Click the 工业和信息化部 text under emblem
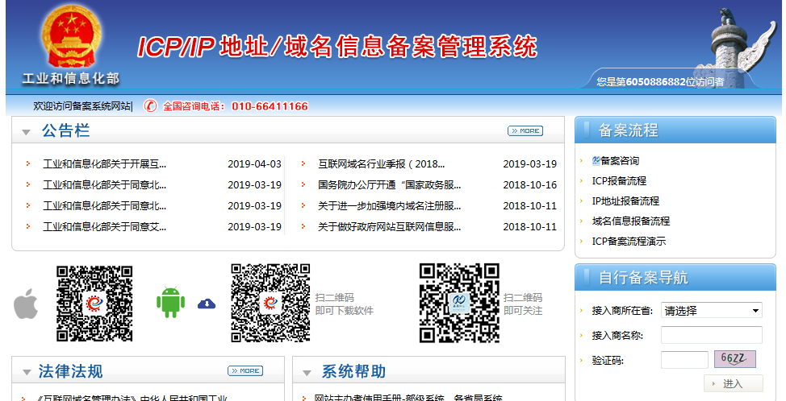This screenshot has height=401, width=786. click(x=71, y=78)
